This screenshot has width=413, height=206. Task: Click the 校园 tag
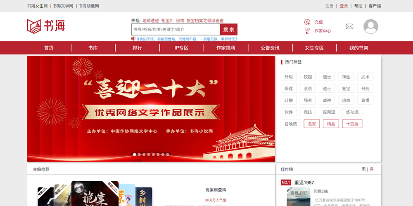pyautogui.click(x=308, y=77)
